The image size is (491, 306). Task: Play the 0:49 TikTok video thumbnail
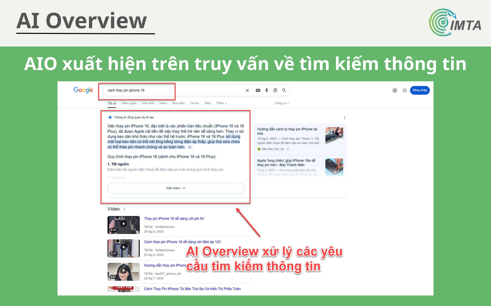tap(124, 225)
